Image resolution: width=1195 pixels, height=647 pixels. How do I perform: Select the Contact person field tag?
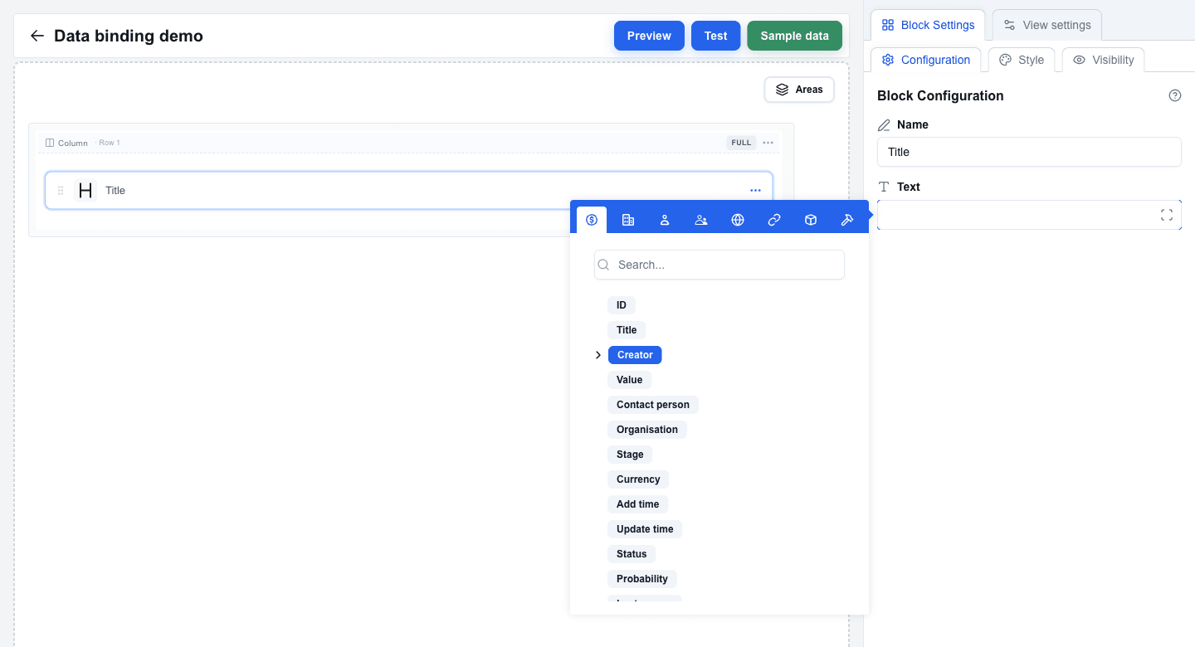coord(653,405)
